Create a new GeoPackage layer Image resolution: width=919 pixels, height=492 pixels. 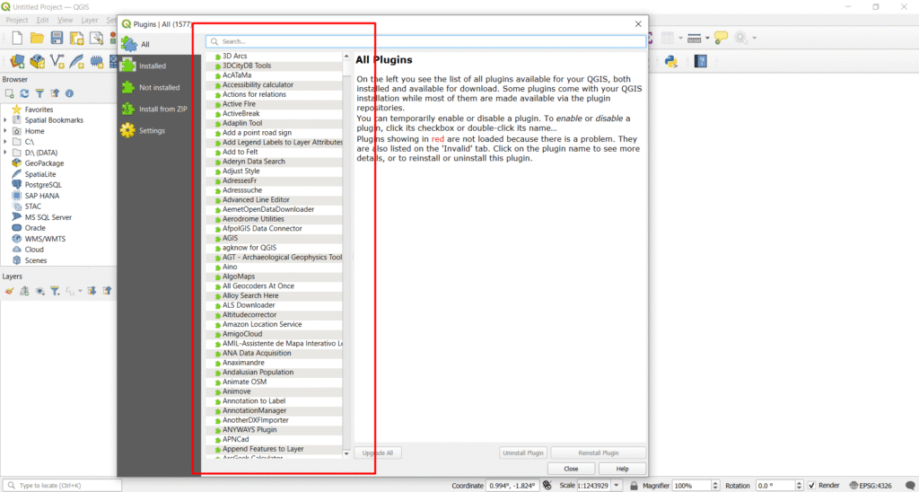tap(38, 61)
